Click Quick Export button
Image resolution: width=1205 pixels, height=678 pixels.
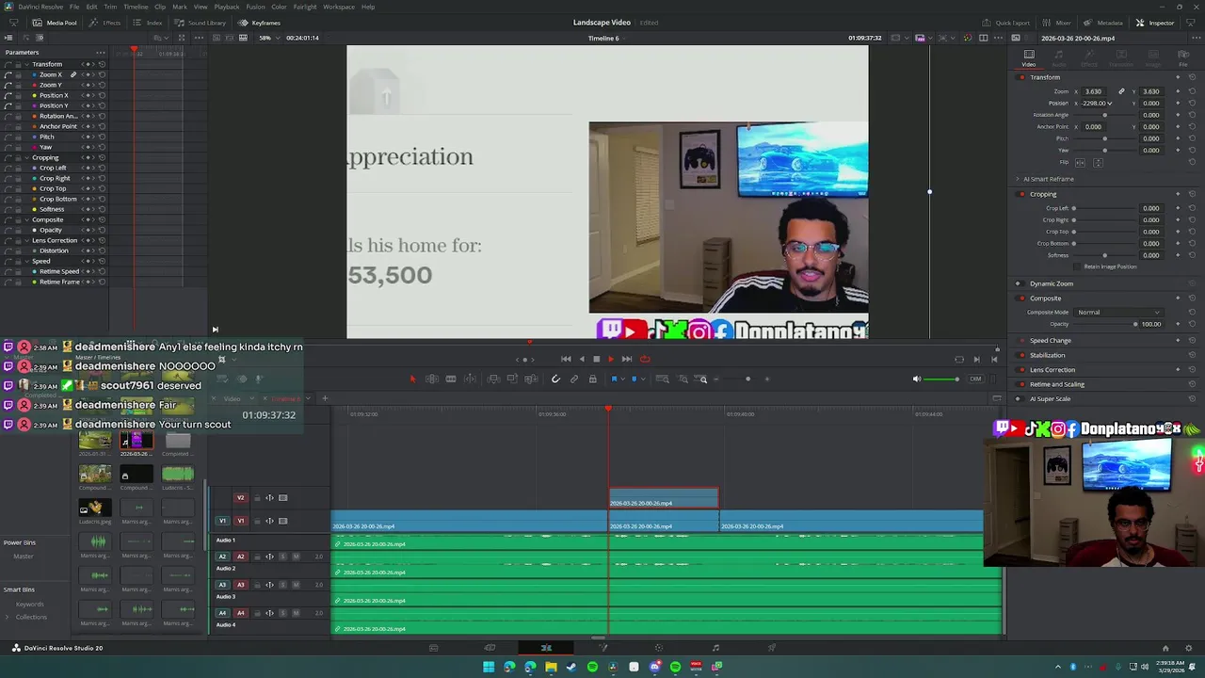click(1006, 23)
